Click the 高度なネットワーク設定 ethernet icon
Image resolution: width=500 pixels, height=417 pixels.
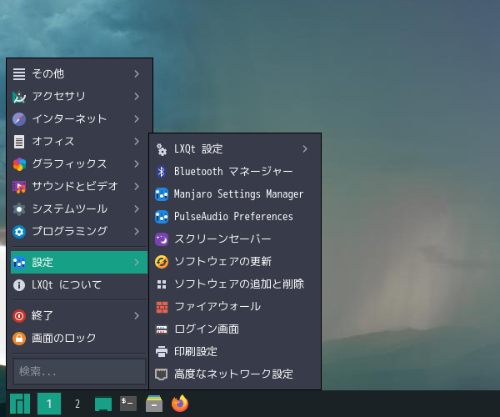162,374
